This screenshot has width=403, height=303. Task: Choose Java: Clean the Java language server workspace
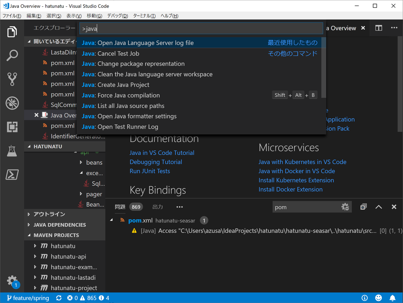[199, 74]
